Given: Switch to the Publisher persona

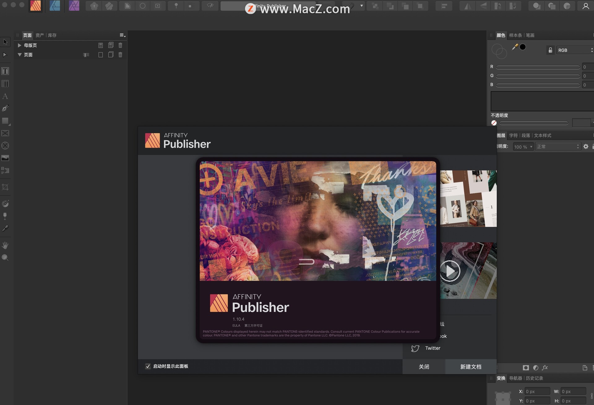Looking at the screenshot, I should [x=36, y=6].
